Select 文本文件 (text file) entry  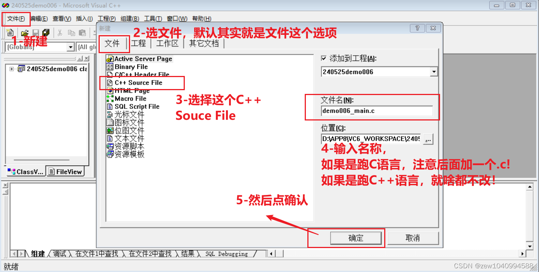[x=126, y=138]
